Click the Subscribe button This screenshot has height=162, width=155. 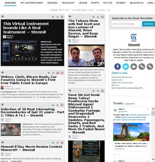tap(149, 24)
